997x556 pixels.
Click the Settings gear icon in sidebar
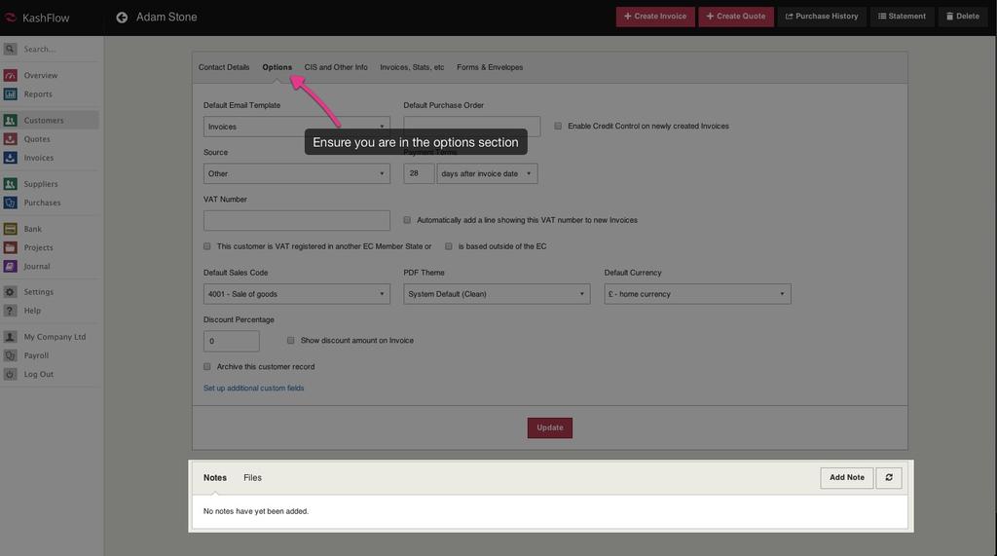tap(11, 292)
